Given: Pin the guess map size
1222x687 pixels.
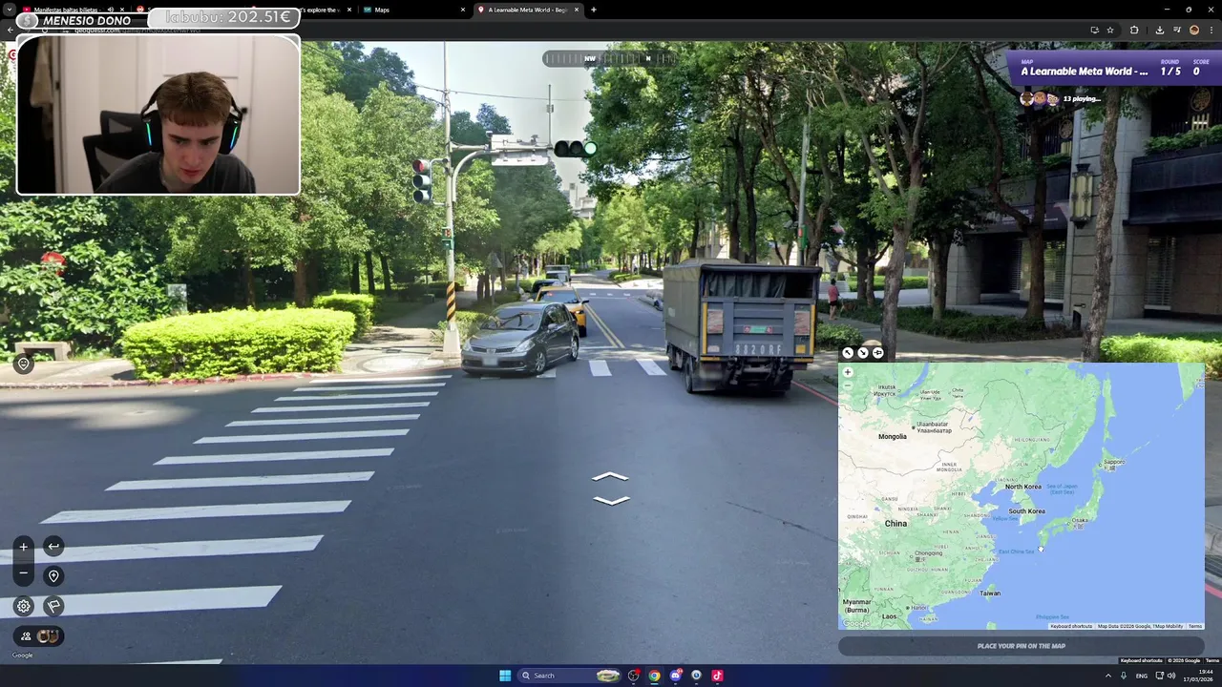Looking at the screenshot, I should click(878, 353).
